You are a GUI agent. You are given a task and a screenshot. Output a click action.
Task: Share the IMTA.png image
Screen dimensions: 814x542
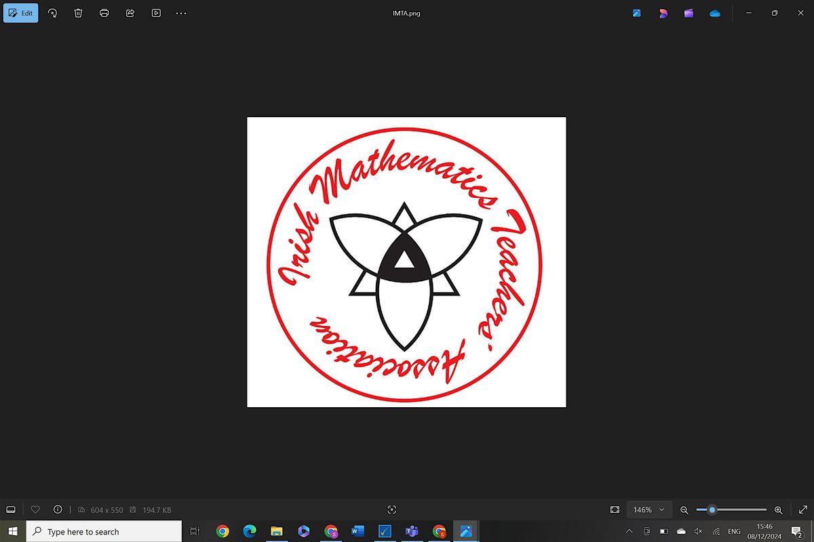pyautogui.click(x=130, y=13)
